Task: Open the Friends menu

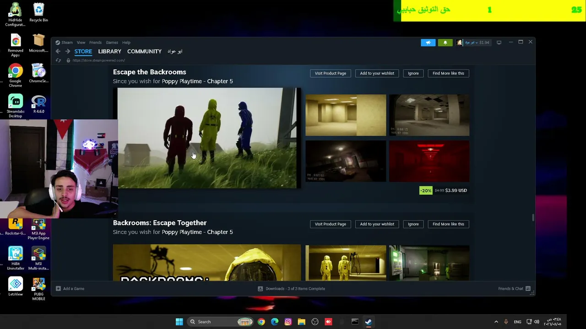Action: point(95,42)
